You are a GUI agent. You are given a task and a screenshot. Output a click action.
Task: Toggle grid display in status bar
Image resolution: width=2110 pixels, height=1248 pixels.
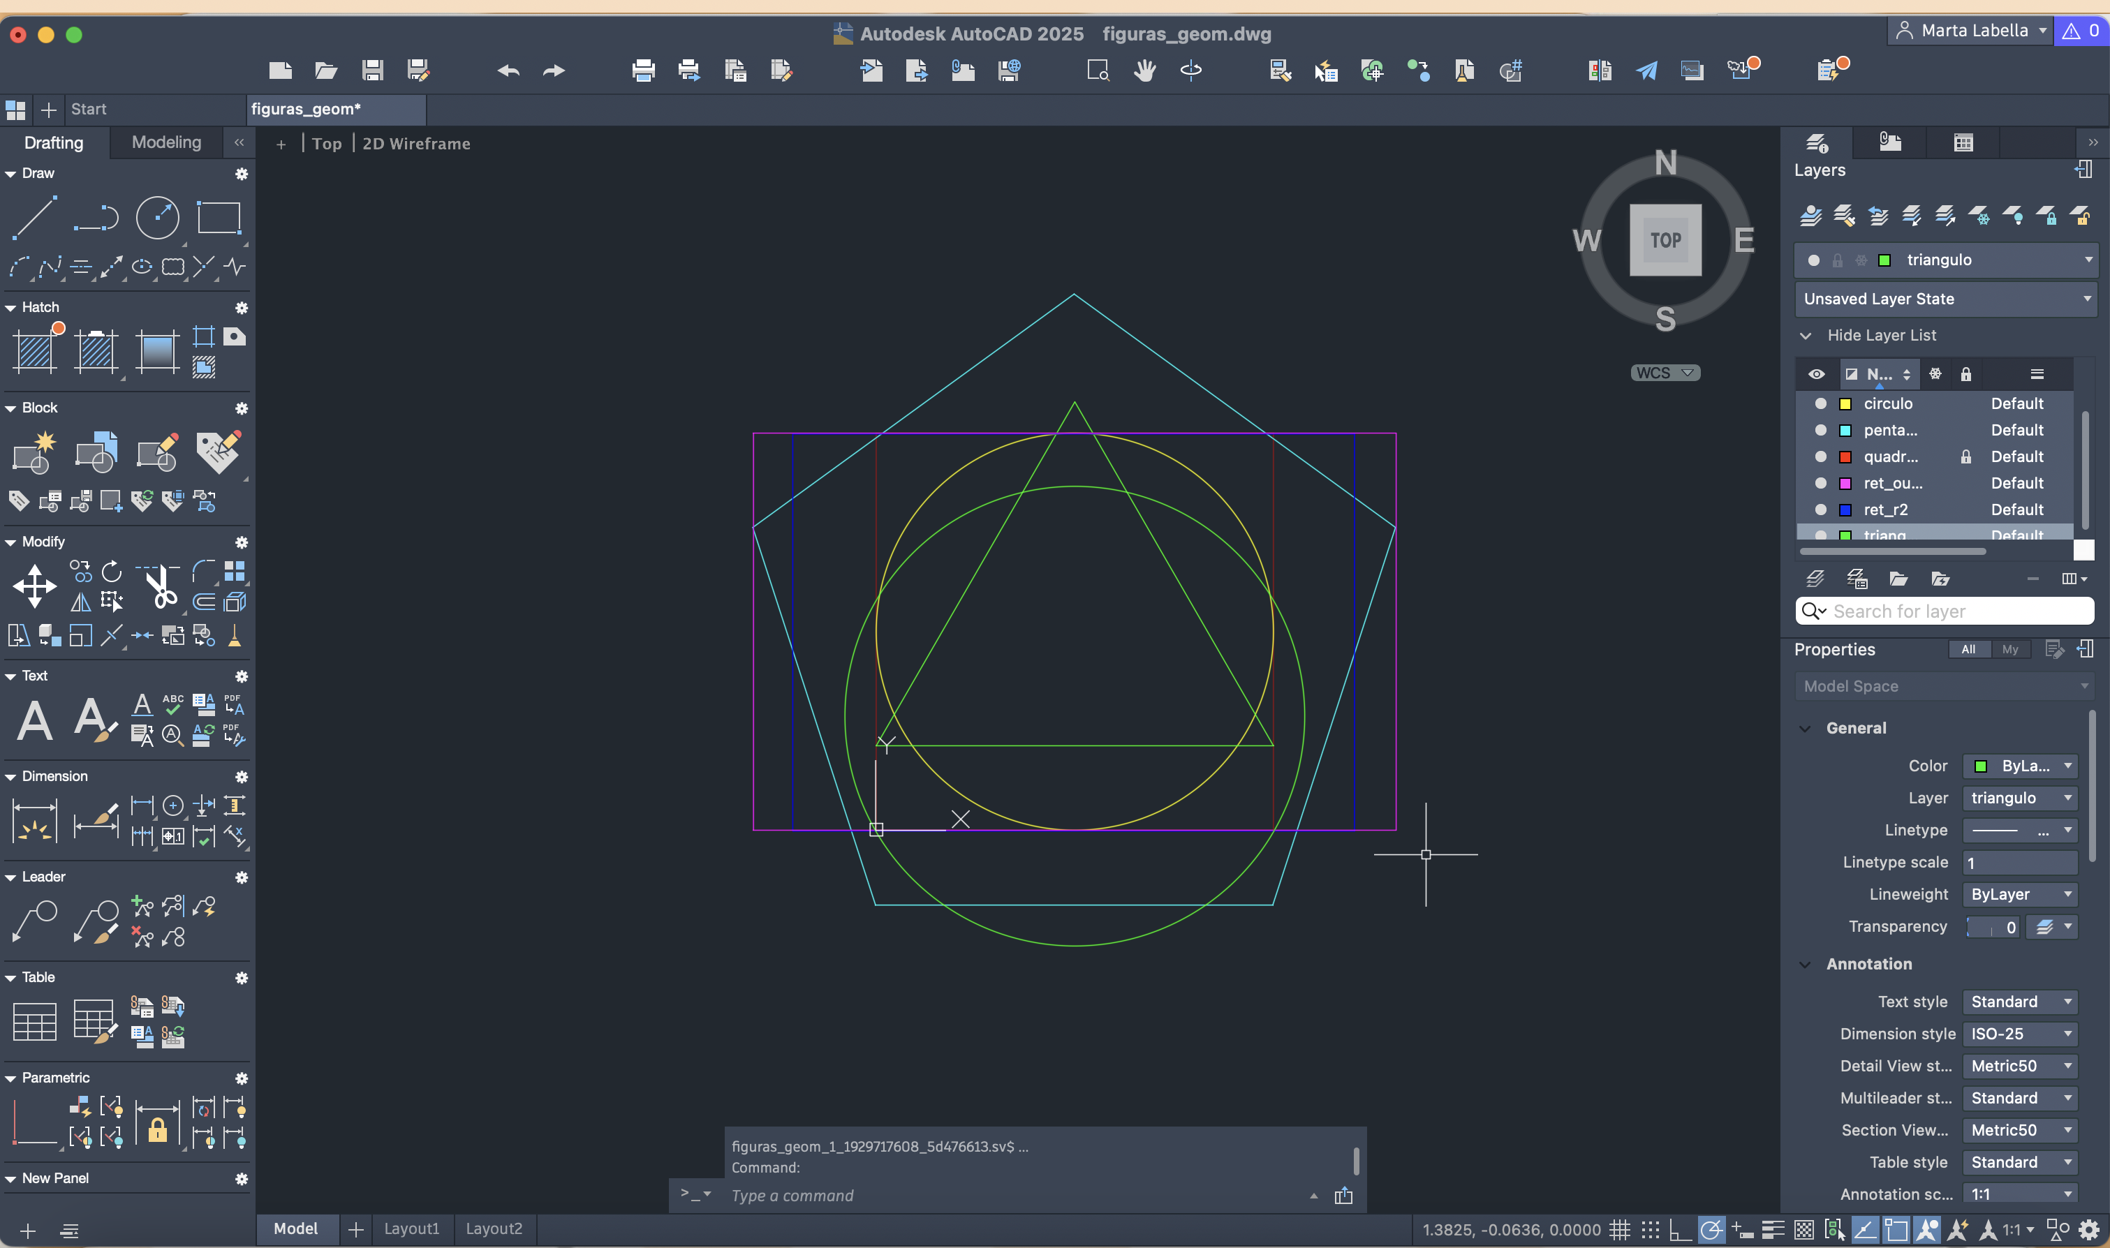click(x=1620, y=1229)
